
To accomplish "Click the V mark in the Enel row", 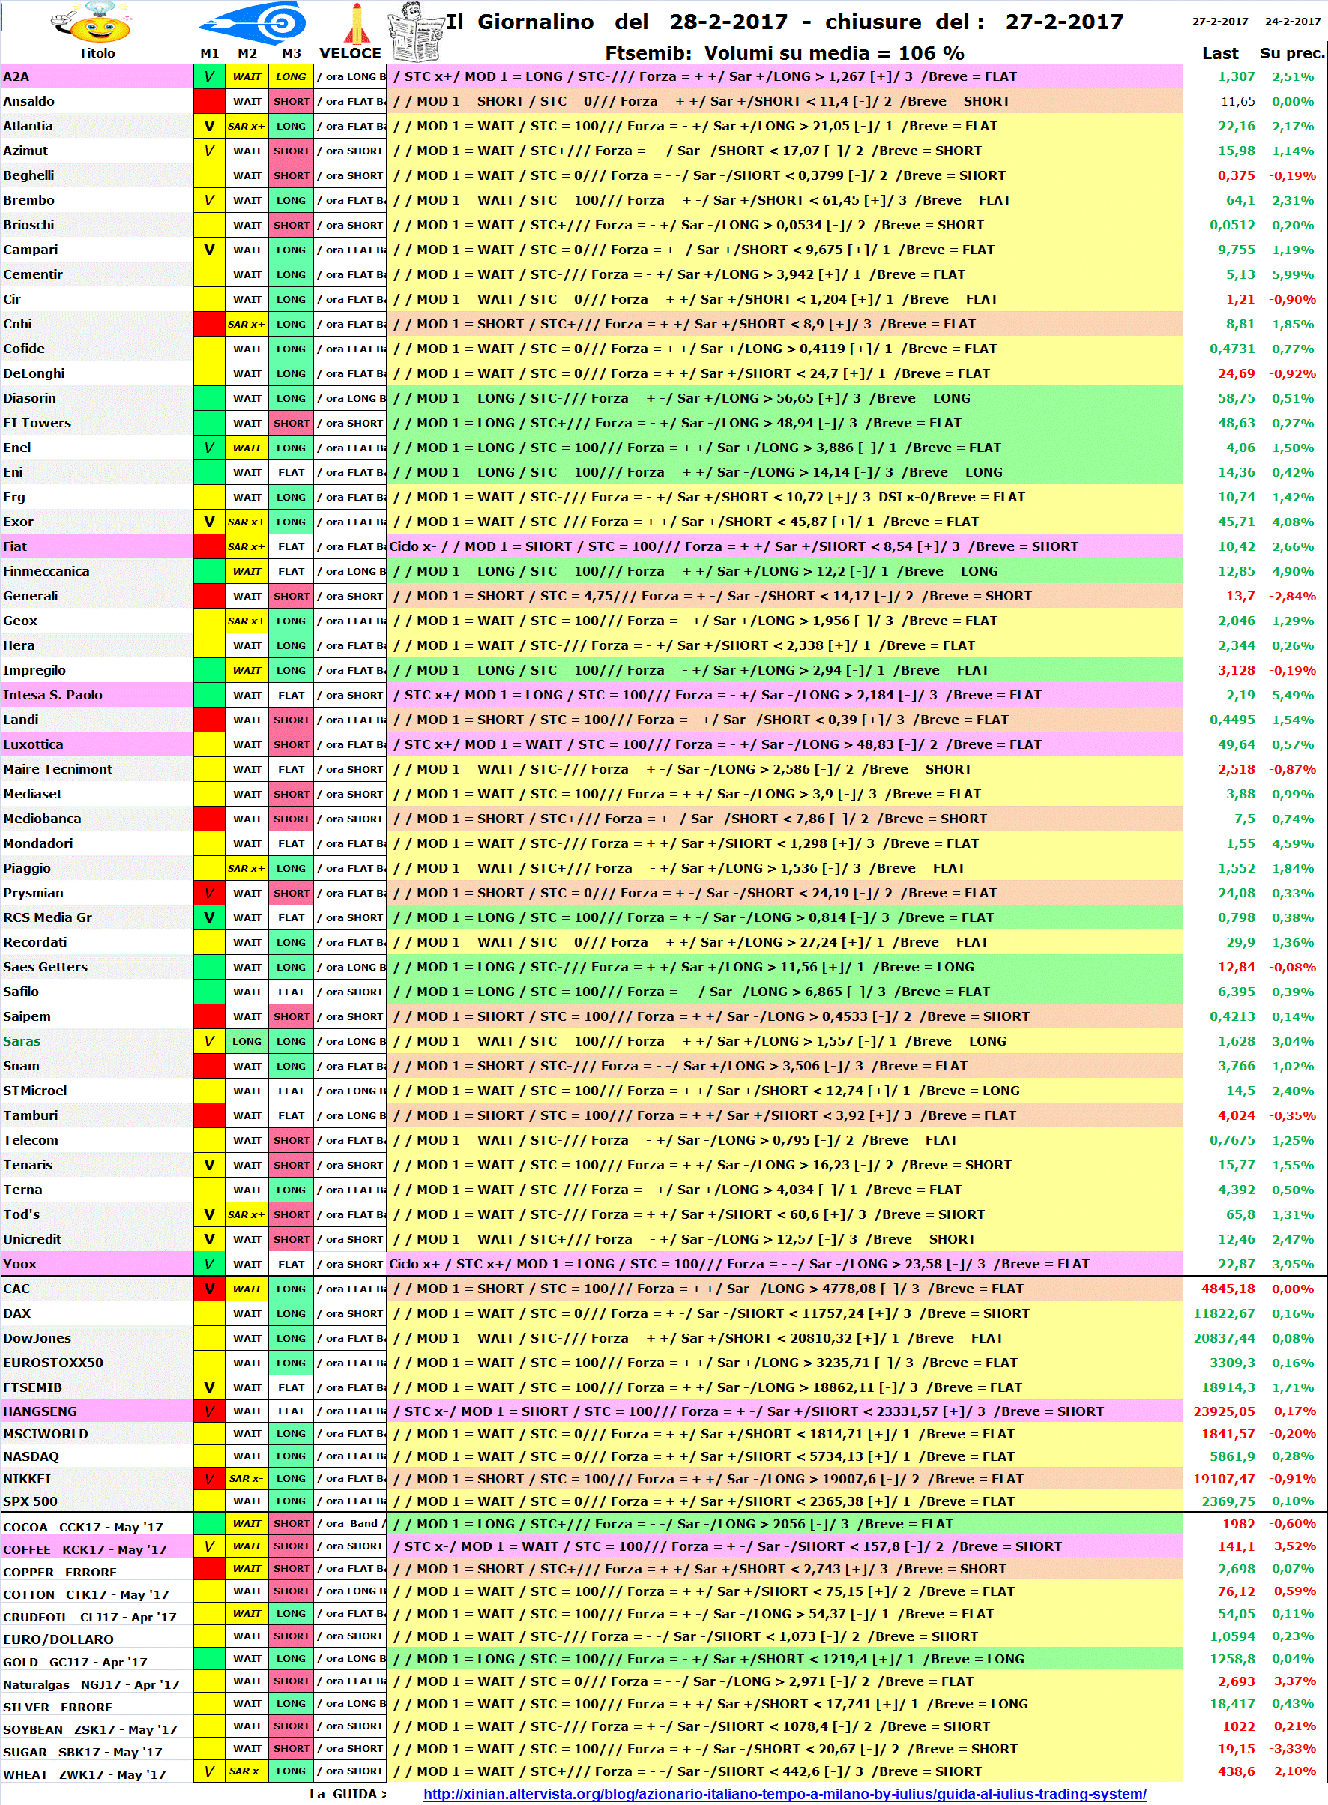I will coord(209,448).
